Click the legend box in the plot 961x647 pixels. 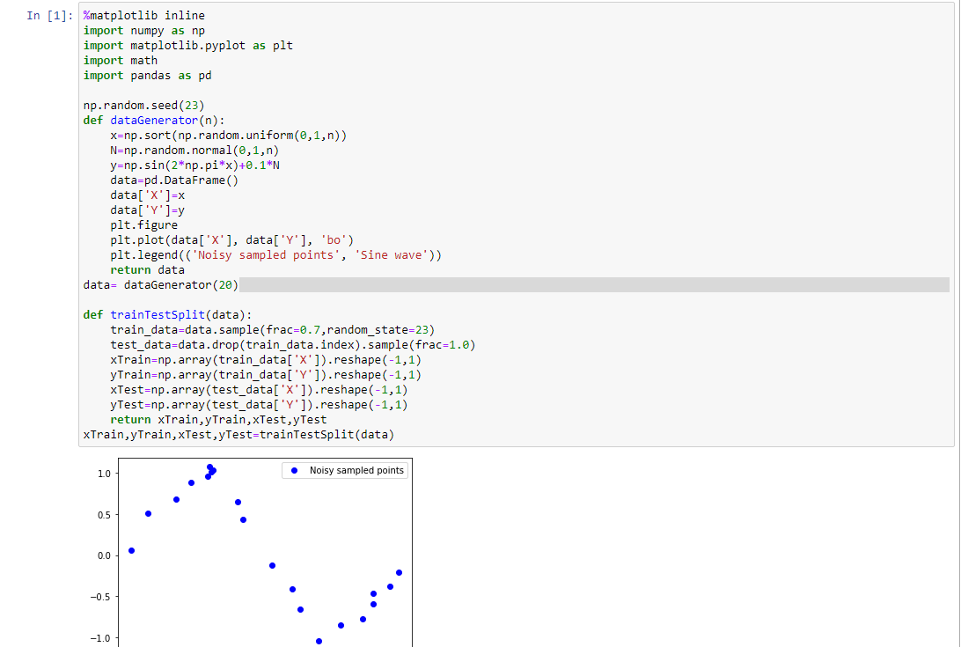click(343, 470)
